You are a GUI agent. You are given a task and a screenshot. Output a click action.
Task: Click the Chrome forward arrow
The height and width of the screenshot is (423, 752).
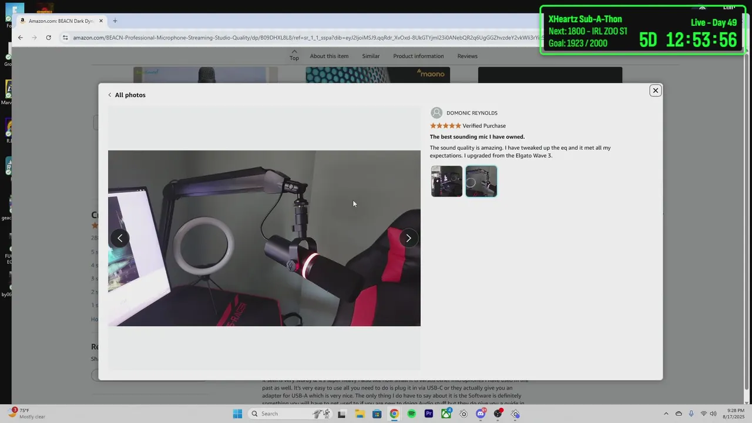click(x=34, y=38)
